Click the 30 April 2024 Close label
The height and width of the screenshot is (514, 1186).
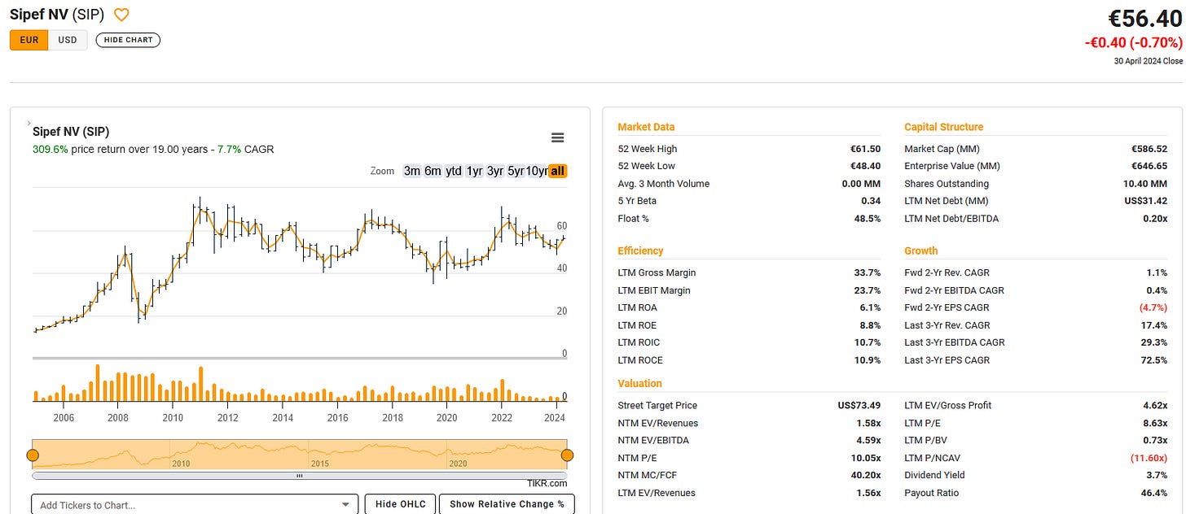1148,61
